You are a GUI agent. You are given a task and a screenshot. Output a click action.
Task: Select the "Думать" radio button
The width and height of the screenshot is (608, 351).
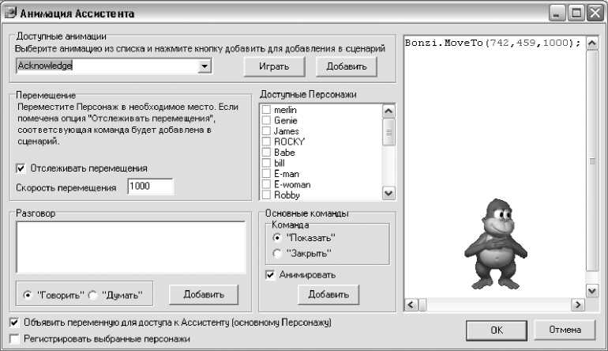point(92,295)
